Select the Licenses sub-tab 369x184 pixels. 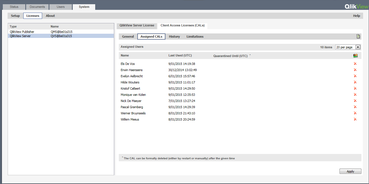point(33,16)
